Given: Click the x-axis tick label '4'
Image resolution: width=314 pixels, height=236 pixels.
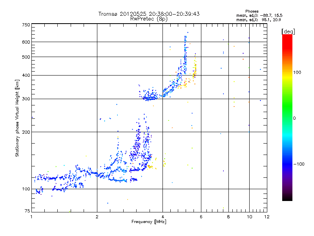Looking at the screenshot, I should [x=162, y=217].
